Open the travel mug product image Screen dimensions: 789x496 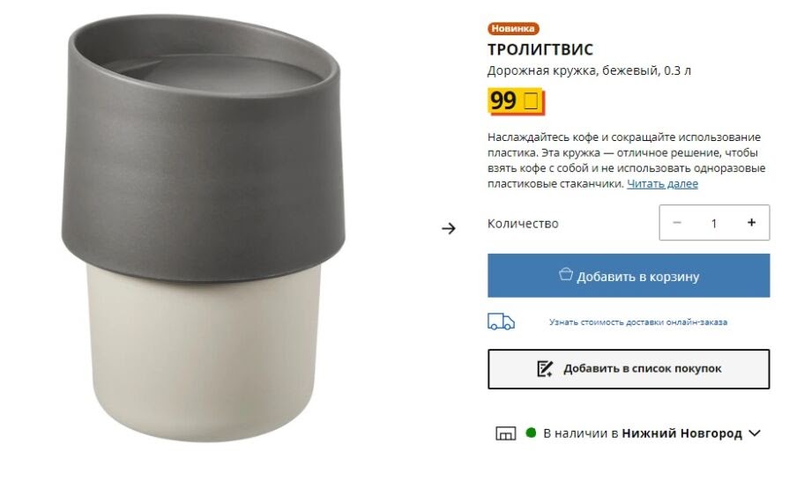coord(204,229)
